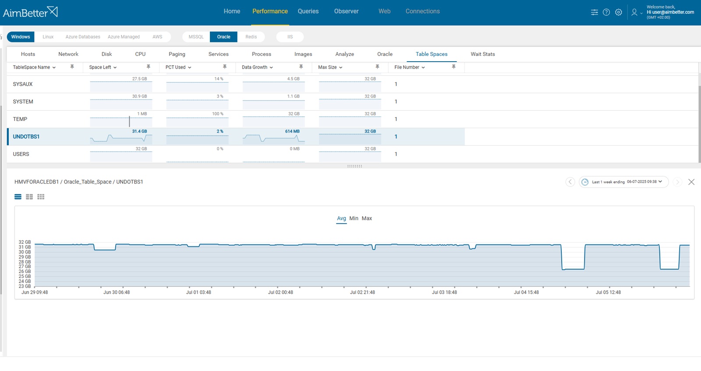Image resolution: width=701 pixels, height=371 pixels.
Task: Pin the PCT Used column
Action: (225, 67)
